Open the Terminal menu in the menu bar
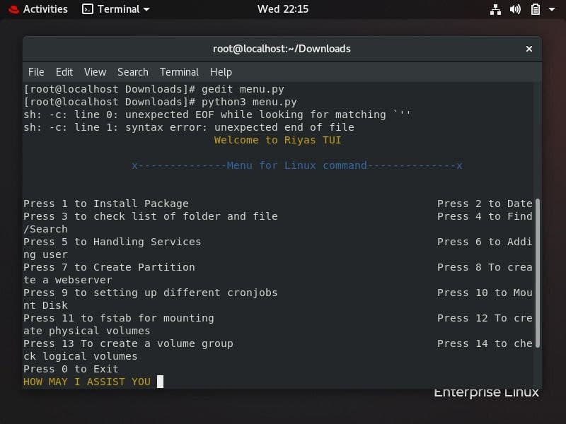Image resolution: width=566 pixels, height=424 pixels. point(179,71)
